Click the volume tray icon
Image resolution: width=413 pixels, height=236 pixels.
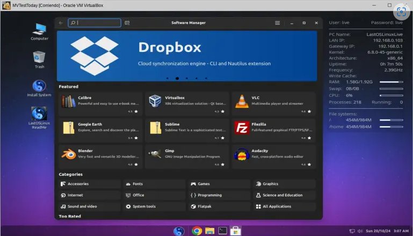tap(360, 231)
